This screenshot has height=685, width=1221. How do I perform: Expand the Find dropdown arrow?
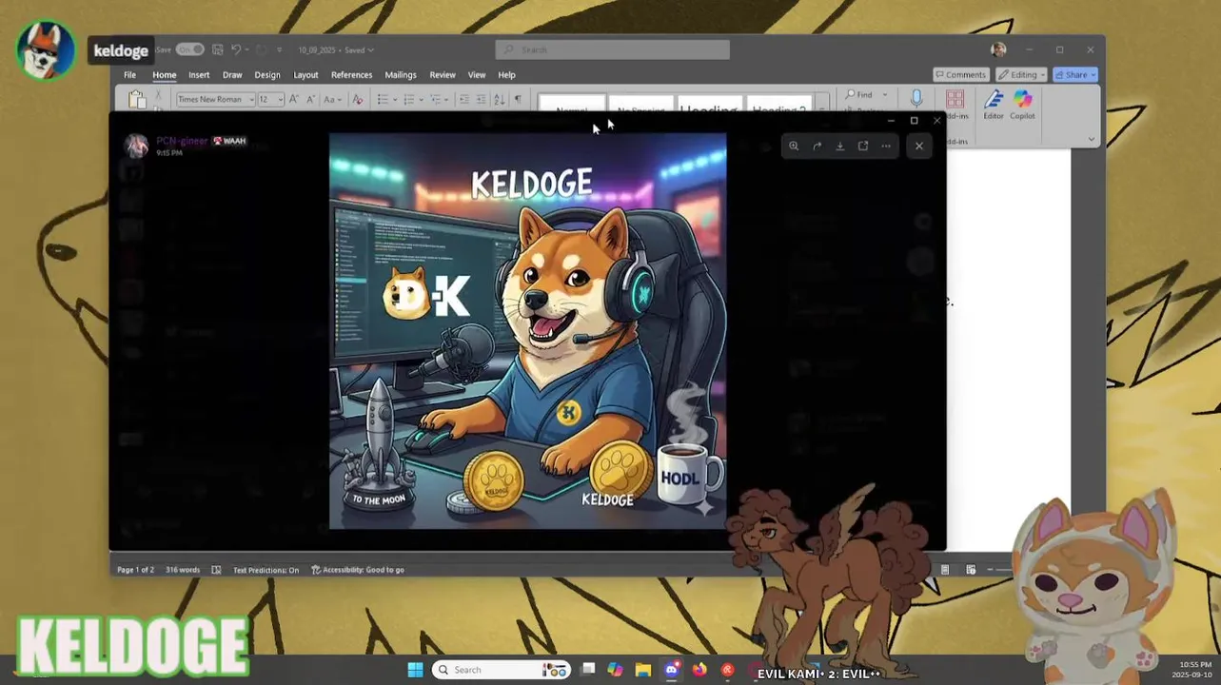pos(884,94)
